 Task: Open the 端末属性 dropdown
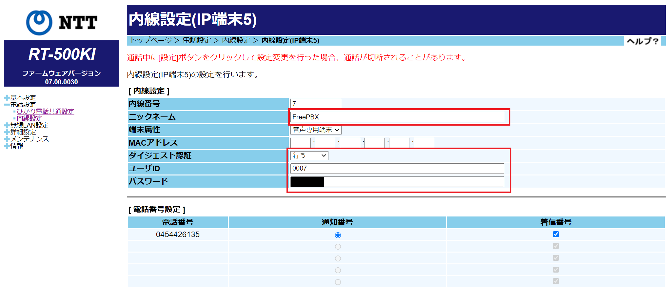316,130
